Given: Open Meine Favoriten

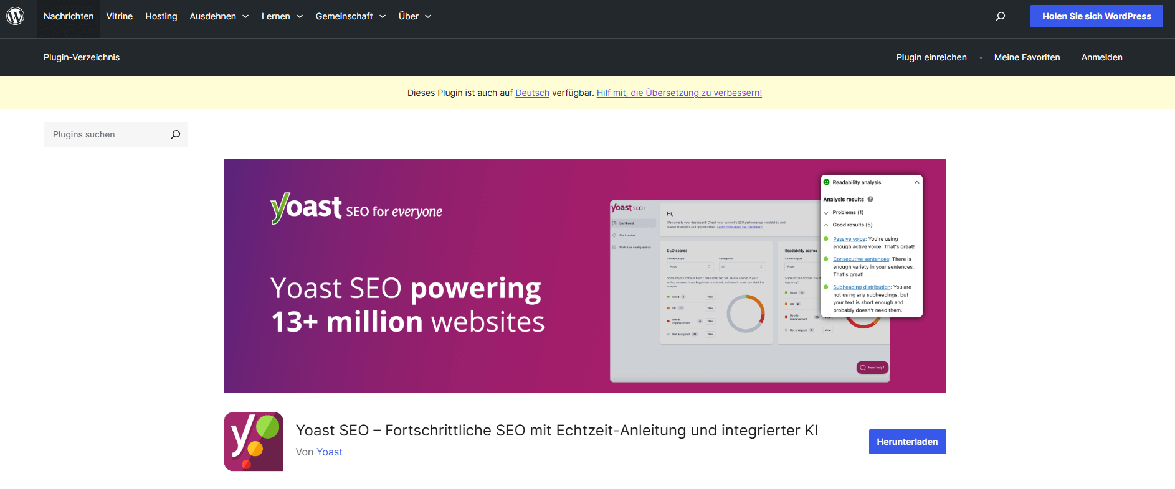Looking at the screenshot, I should [x=1027, y=57].
